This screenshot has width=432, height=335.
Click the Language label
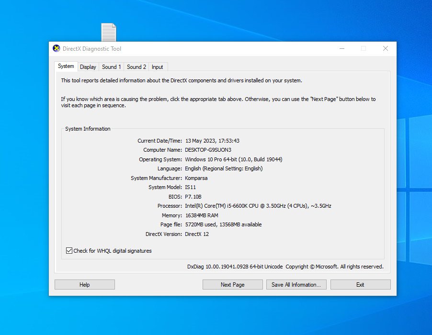click(170, 168)
